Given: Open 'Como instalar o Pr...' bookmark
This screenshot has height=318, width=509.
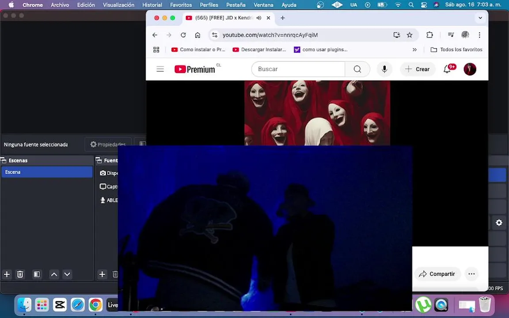Looking at the screenshot, I should [x=198, y=49].
